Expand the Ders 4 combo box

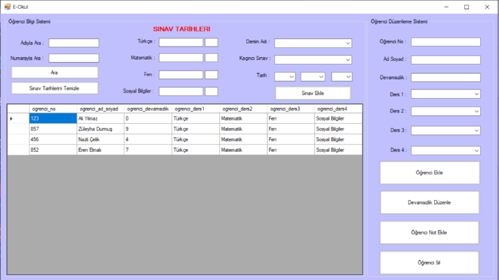(446, 151)
